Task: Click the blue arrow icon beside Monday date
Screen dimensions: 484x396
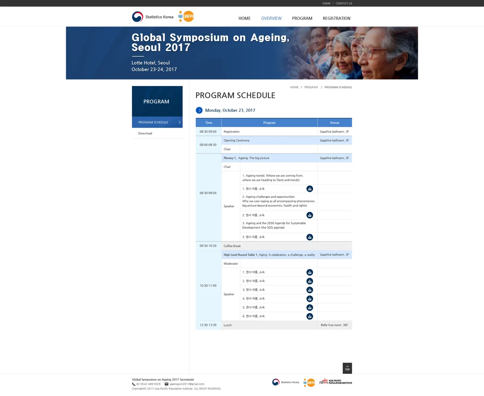Action: tap(199, 110)
